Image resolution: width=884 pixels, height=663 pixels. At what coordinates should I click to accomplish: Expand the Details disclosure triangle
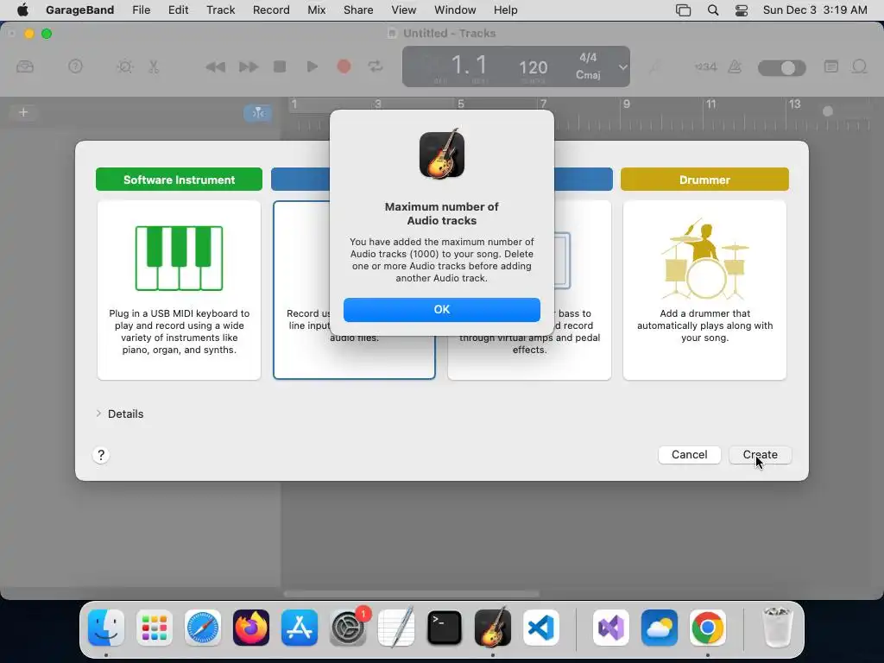[98, 414]
